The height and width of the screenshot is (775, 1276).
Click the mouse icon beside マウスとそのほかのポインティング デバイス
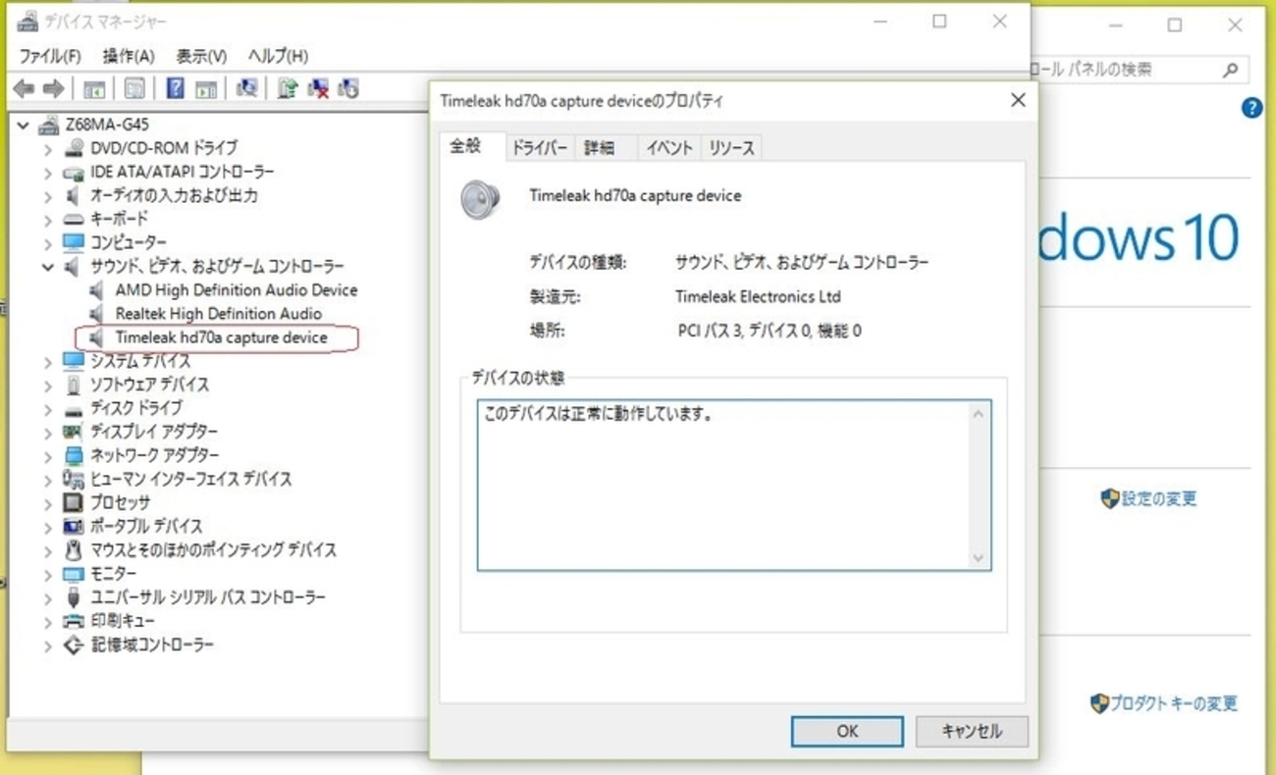(x=74, y=549)
